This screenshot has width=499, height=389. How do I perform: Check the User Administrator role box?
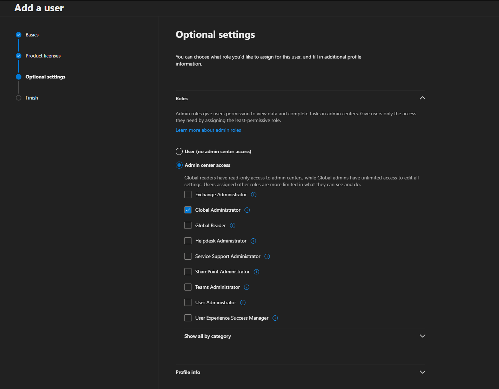click(x=188, y=303)
